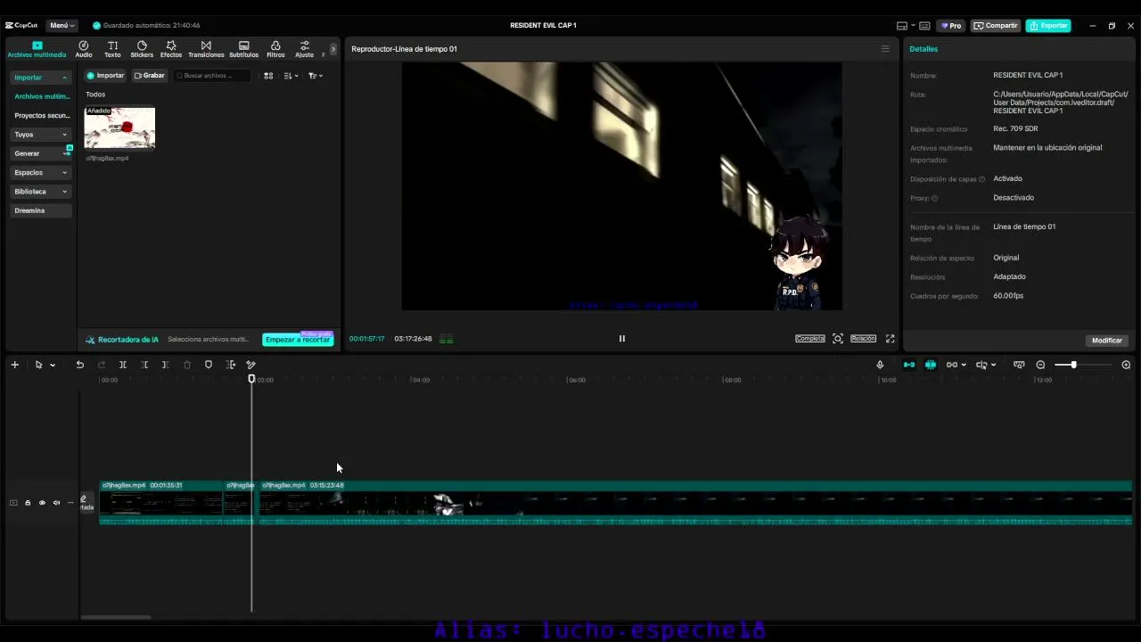Viewport: 1141px width, 642px height.
Task: Delete the right part with the trim-right tool
Action: (165, 365)
